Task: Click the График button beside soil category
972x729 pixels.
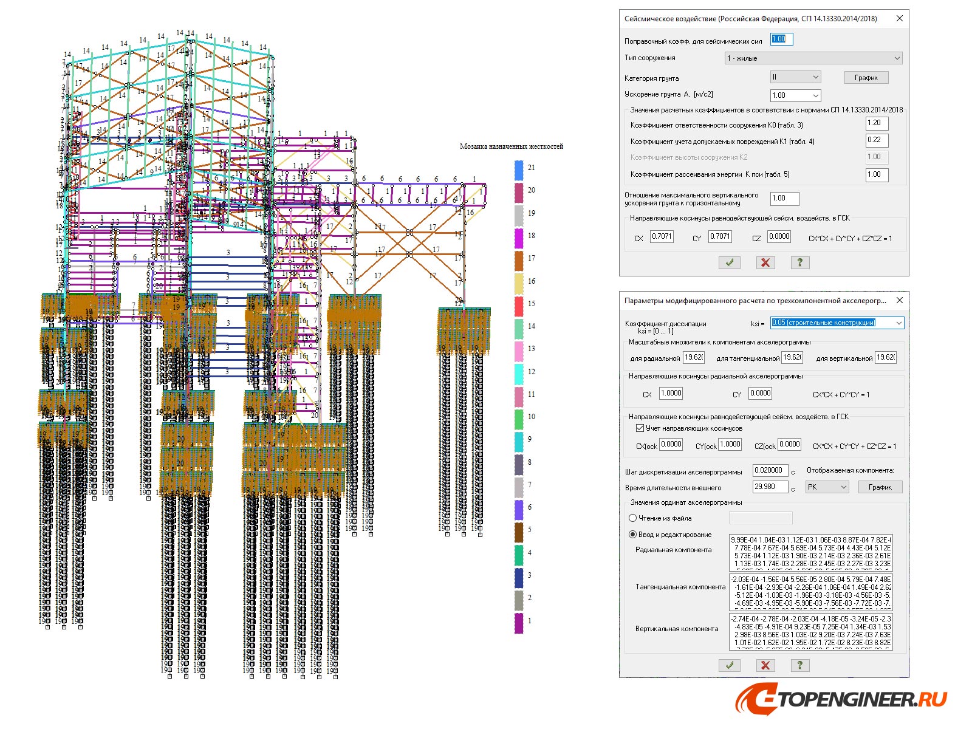Action: click(x=865, y=77)
